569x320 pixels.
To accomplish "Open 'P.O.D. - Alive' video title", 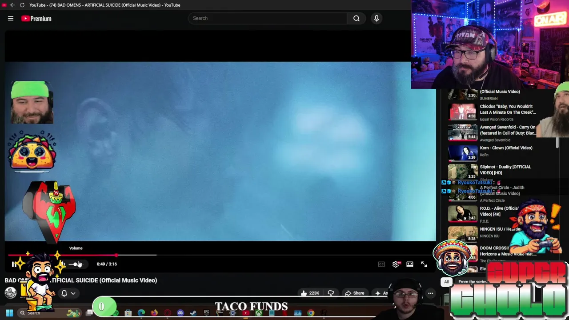I will [499, 211].
